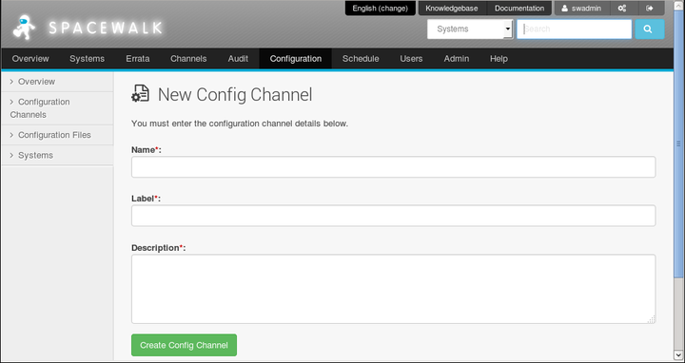Image resolution: width=685 pixels, height=363 pixels.
Task: Switch to the Errata tab
Action: point(138,59)
